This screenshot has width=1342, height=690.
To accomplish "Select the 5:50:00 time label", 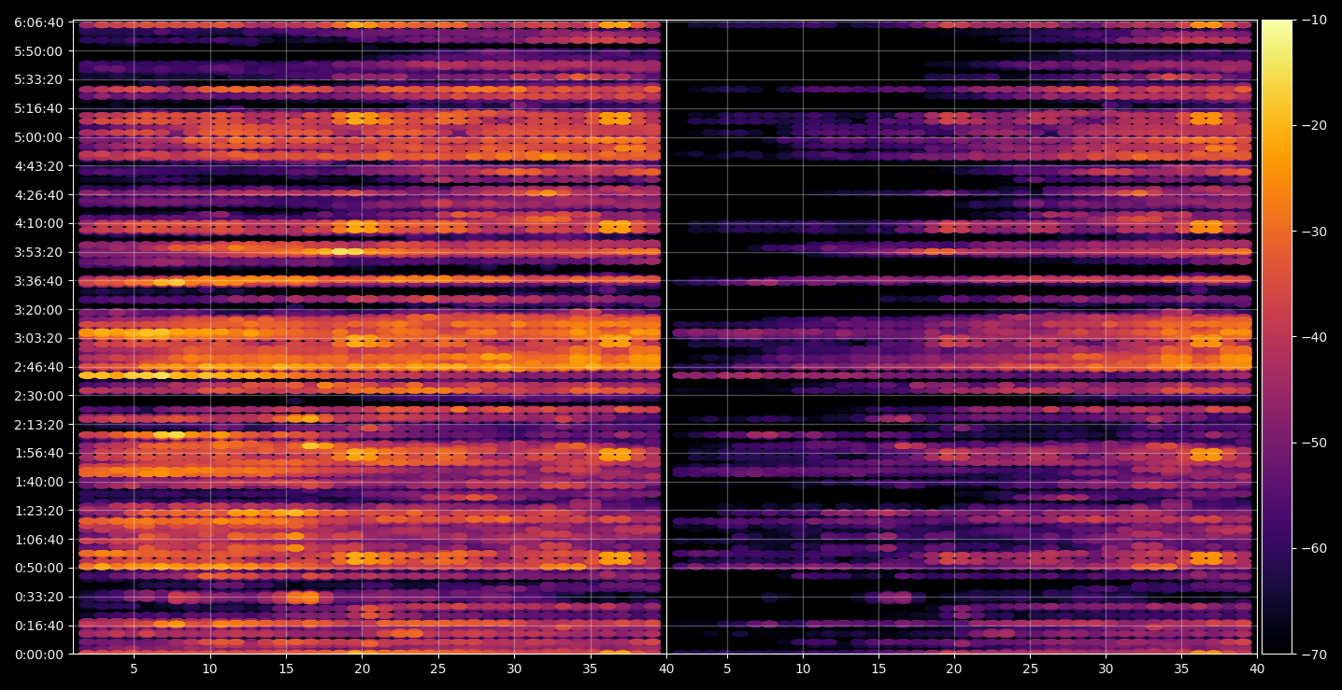I will tap(39, 51).
